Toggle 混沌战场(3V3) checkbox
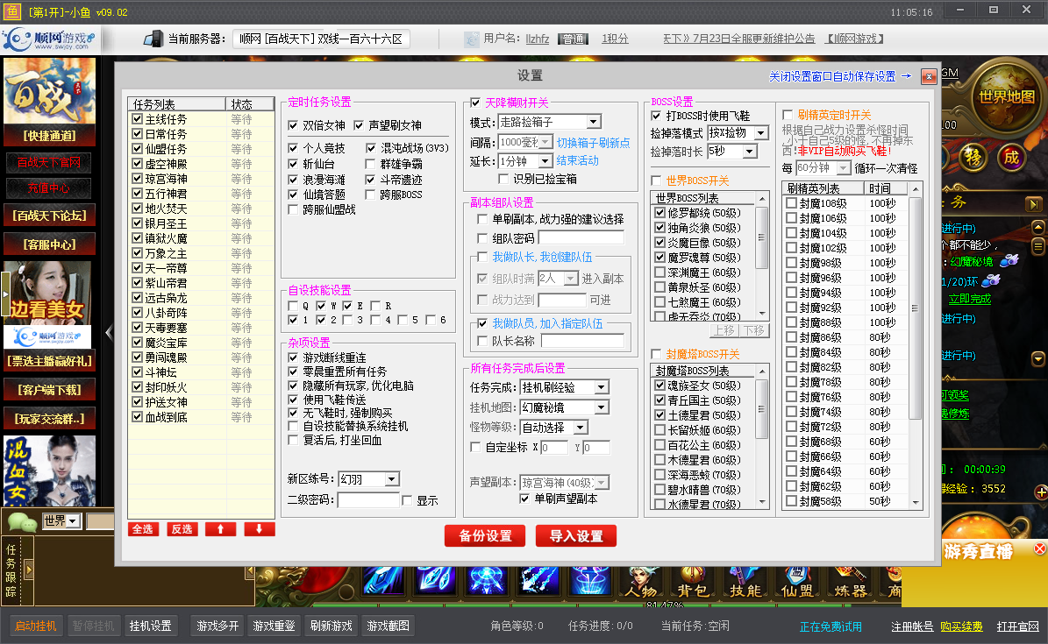Screen dimensions: 1048x644 [371, 148]
